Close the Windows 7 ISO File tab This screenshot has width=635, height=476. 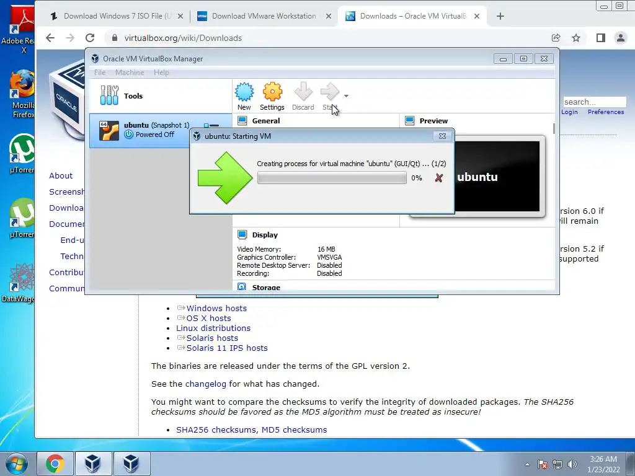point(180,16)
